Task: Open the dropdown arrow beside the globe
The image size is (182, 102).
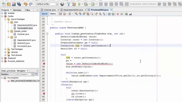Action: (65, 4)
